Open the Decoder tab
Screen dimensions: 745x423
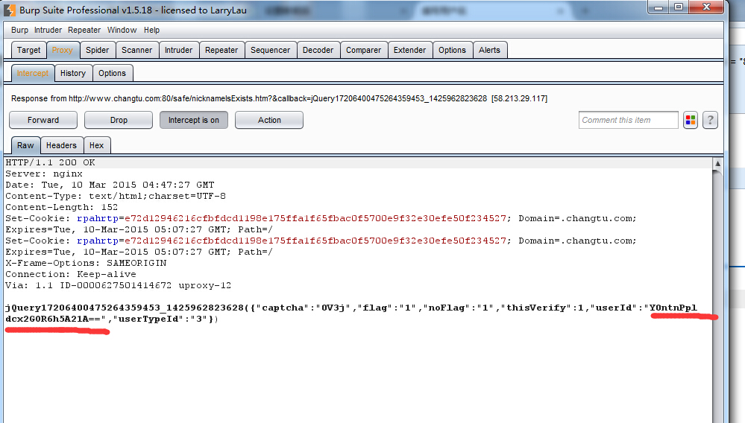(318, 50)
